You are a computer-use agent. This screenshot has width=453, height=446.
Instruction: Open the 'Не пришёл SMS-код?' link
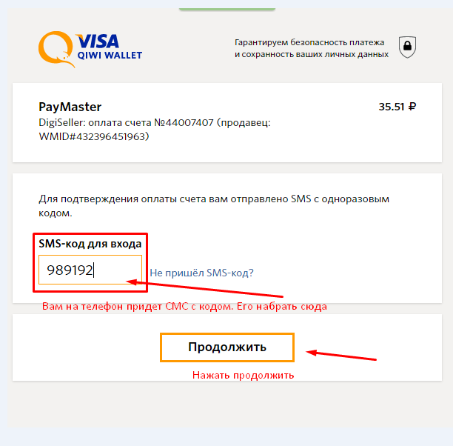[x=201, y=273]
